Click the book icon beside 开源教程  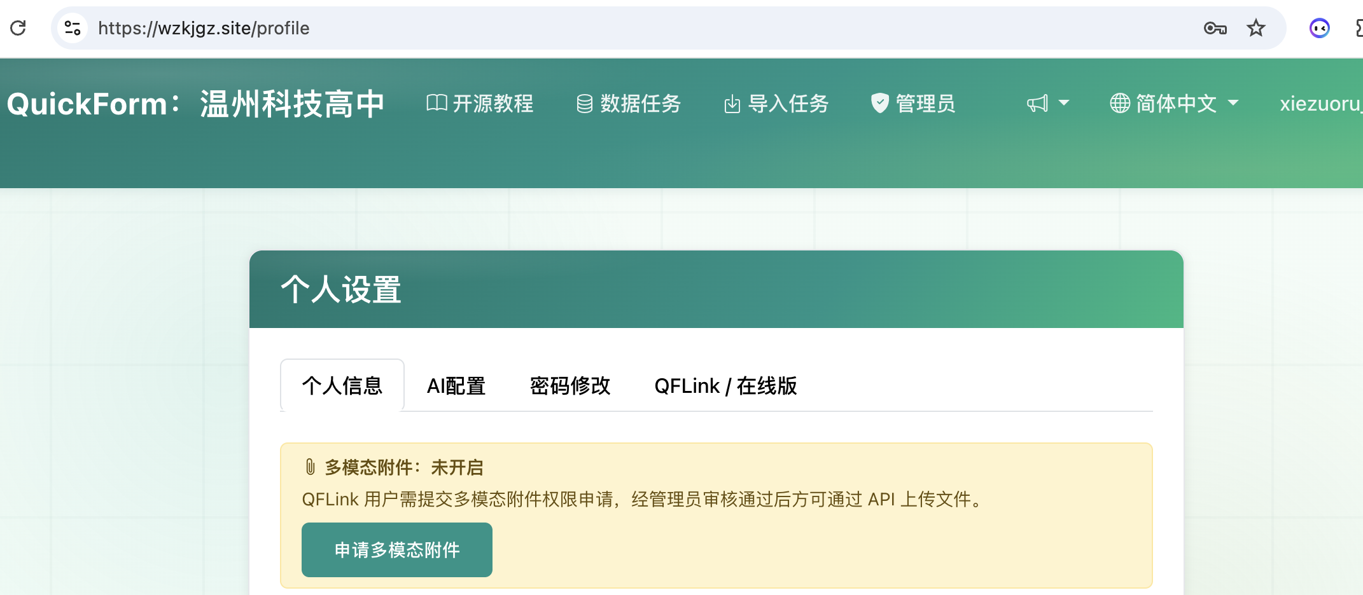[437, 103]
